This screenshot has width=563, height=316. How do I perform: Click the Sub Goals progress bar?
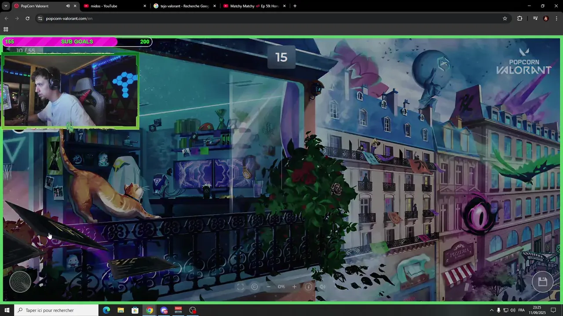click(x=77, y=42)
